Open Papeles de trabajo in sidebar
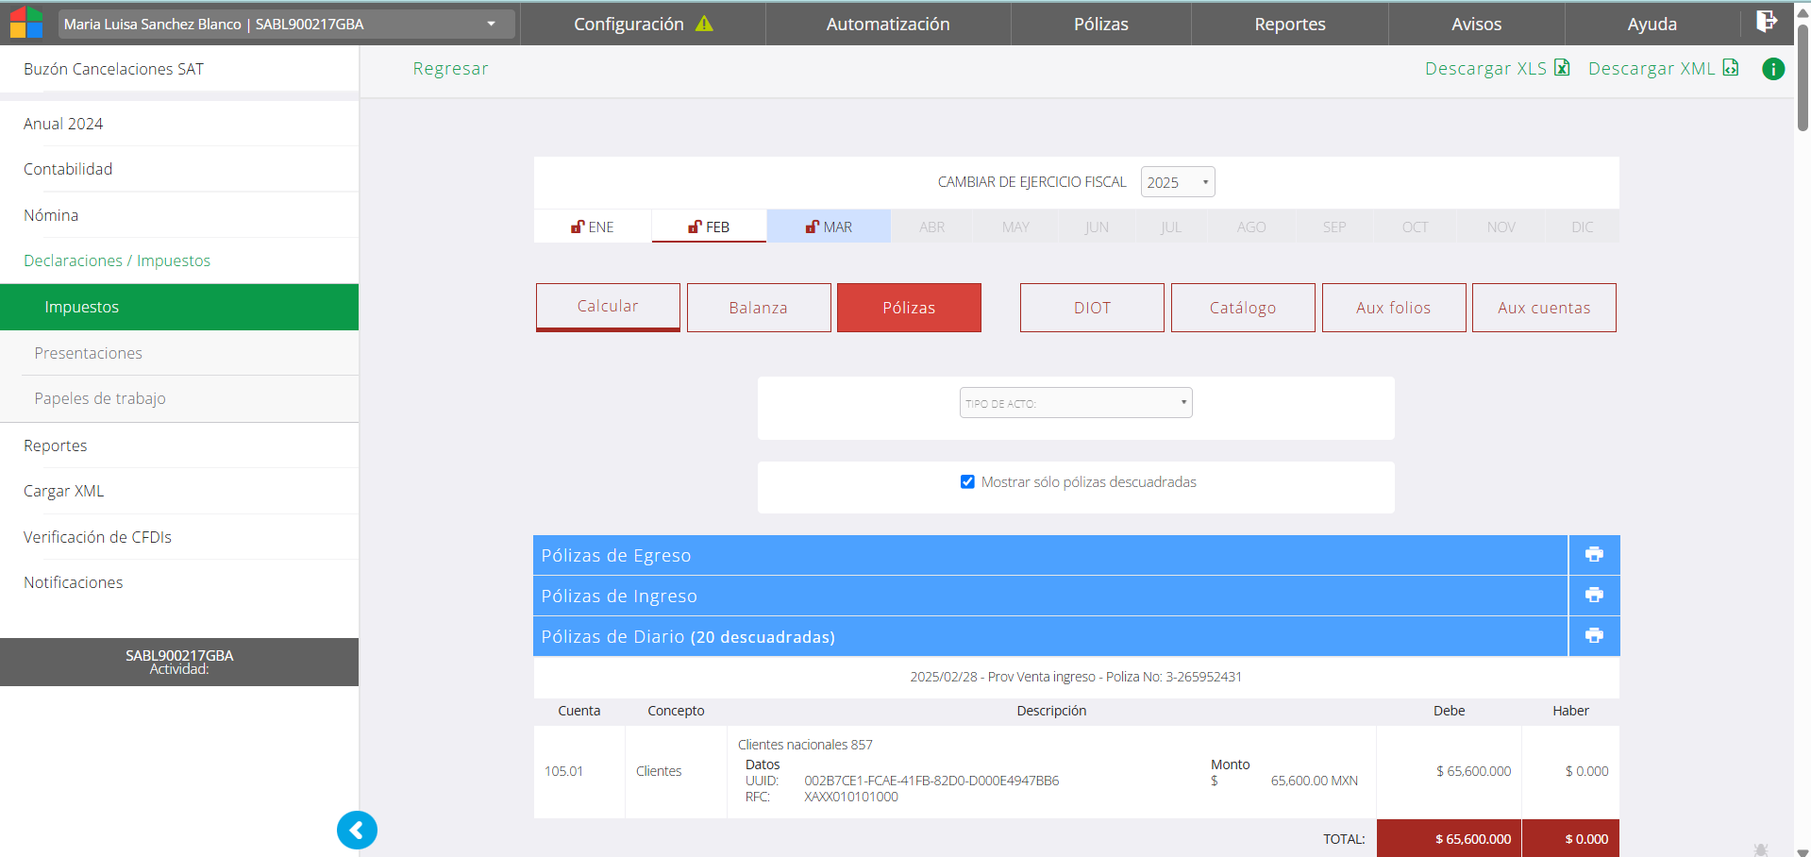The width and height of the screenshot is (1811, 857). click(100, 399)
